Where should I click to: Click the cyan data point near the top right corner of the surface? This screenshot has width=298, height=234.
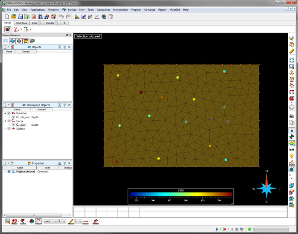pos(225,71)
